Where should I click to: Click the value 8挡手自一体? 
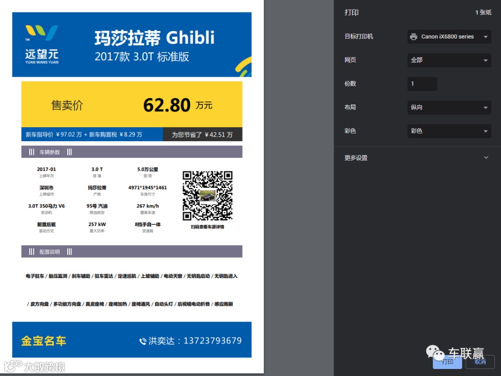[148, 225]
